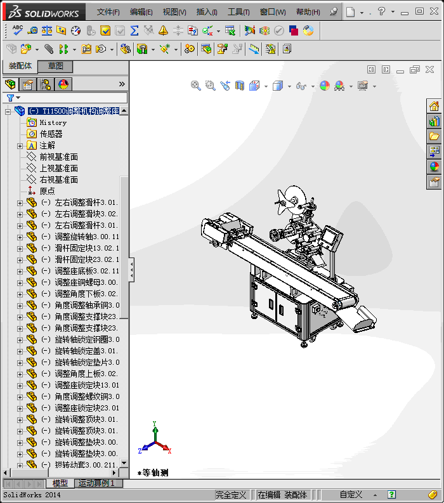Image resolution: width=444 pixels, height=503 pixels.
Task: Click the Mate paperclip tool
Action: pyautogui.click(x=49, y=49)
